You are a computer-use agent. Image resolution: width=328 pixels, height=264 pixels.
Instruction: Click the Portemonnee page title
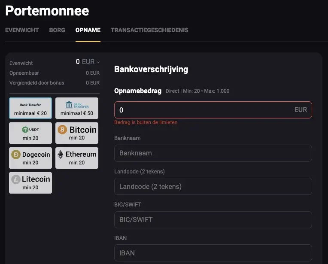coord(47,11)
